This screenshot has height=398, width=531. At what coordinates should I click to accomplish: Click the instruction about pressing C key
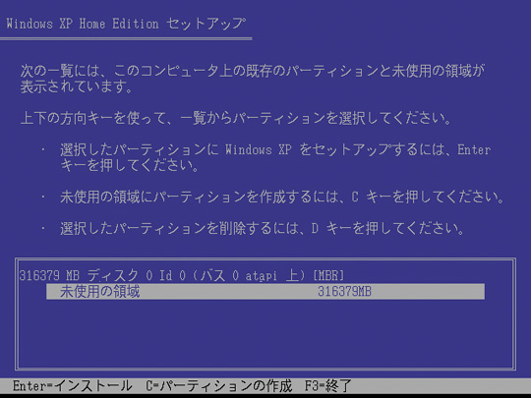[282, 197]
